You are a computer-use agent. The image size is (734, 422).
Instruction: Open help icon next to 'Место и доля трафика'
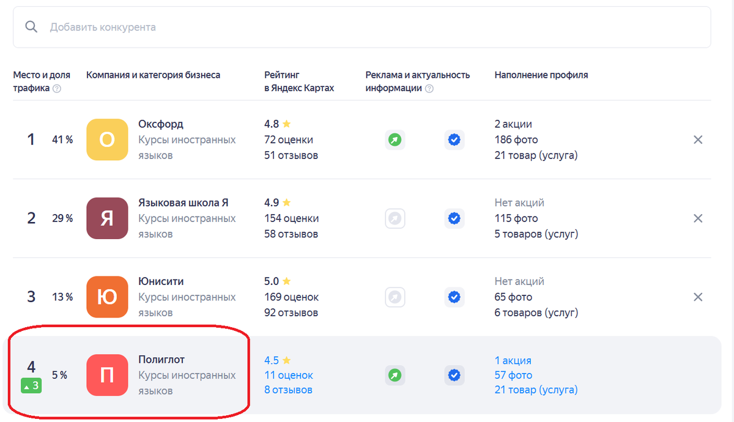(x=57, y=88)
